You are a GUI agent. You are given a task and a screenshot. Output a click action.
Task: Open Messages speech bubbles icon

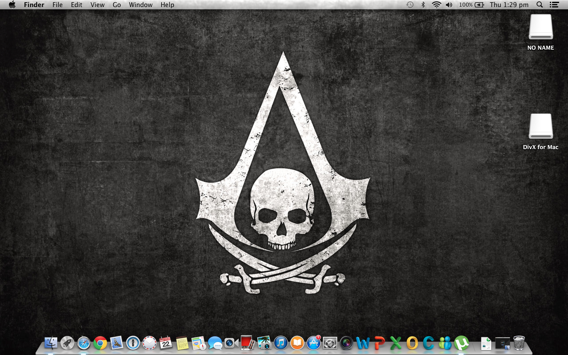[x=215, y=343]
